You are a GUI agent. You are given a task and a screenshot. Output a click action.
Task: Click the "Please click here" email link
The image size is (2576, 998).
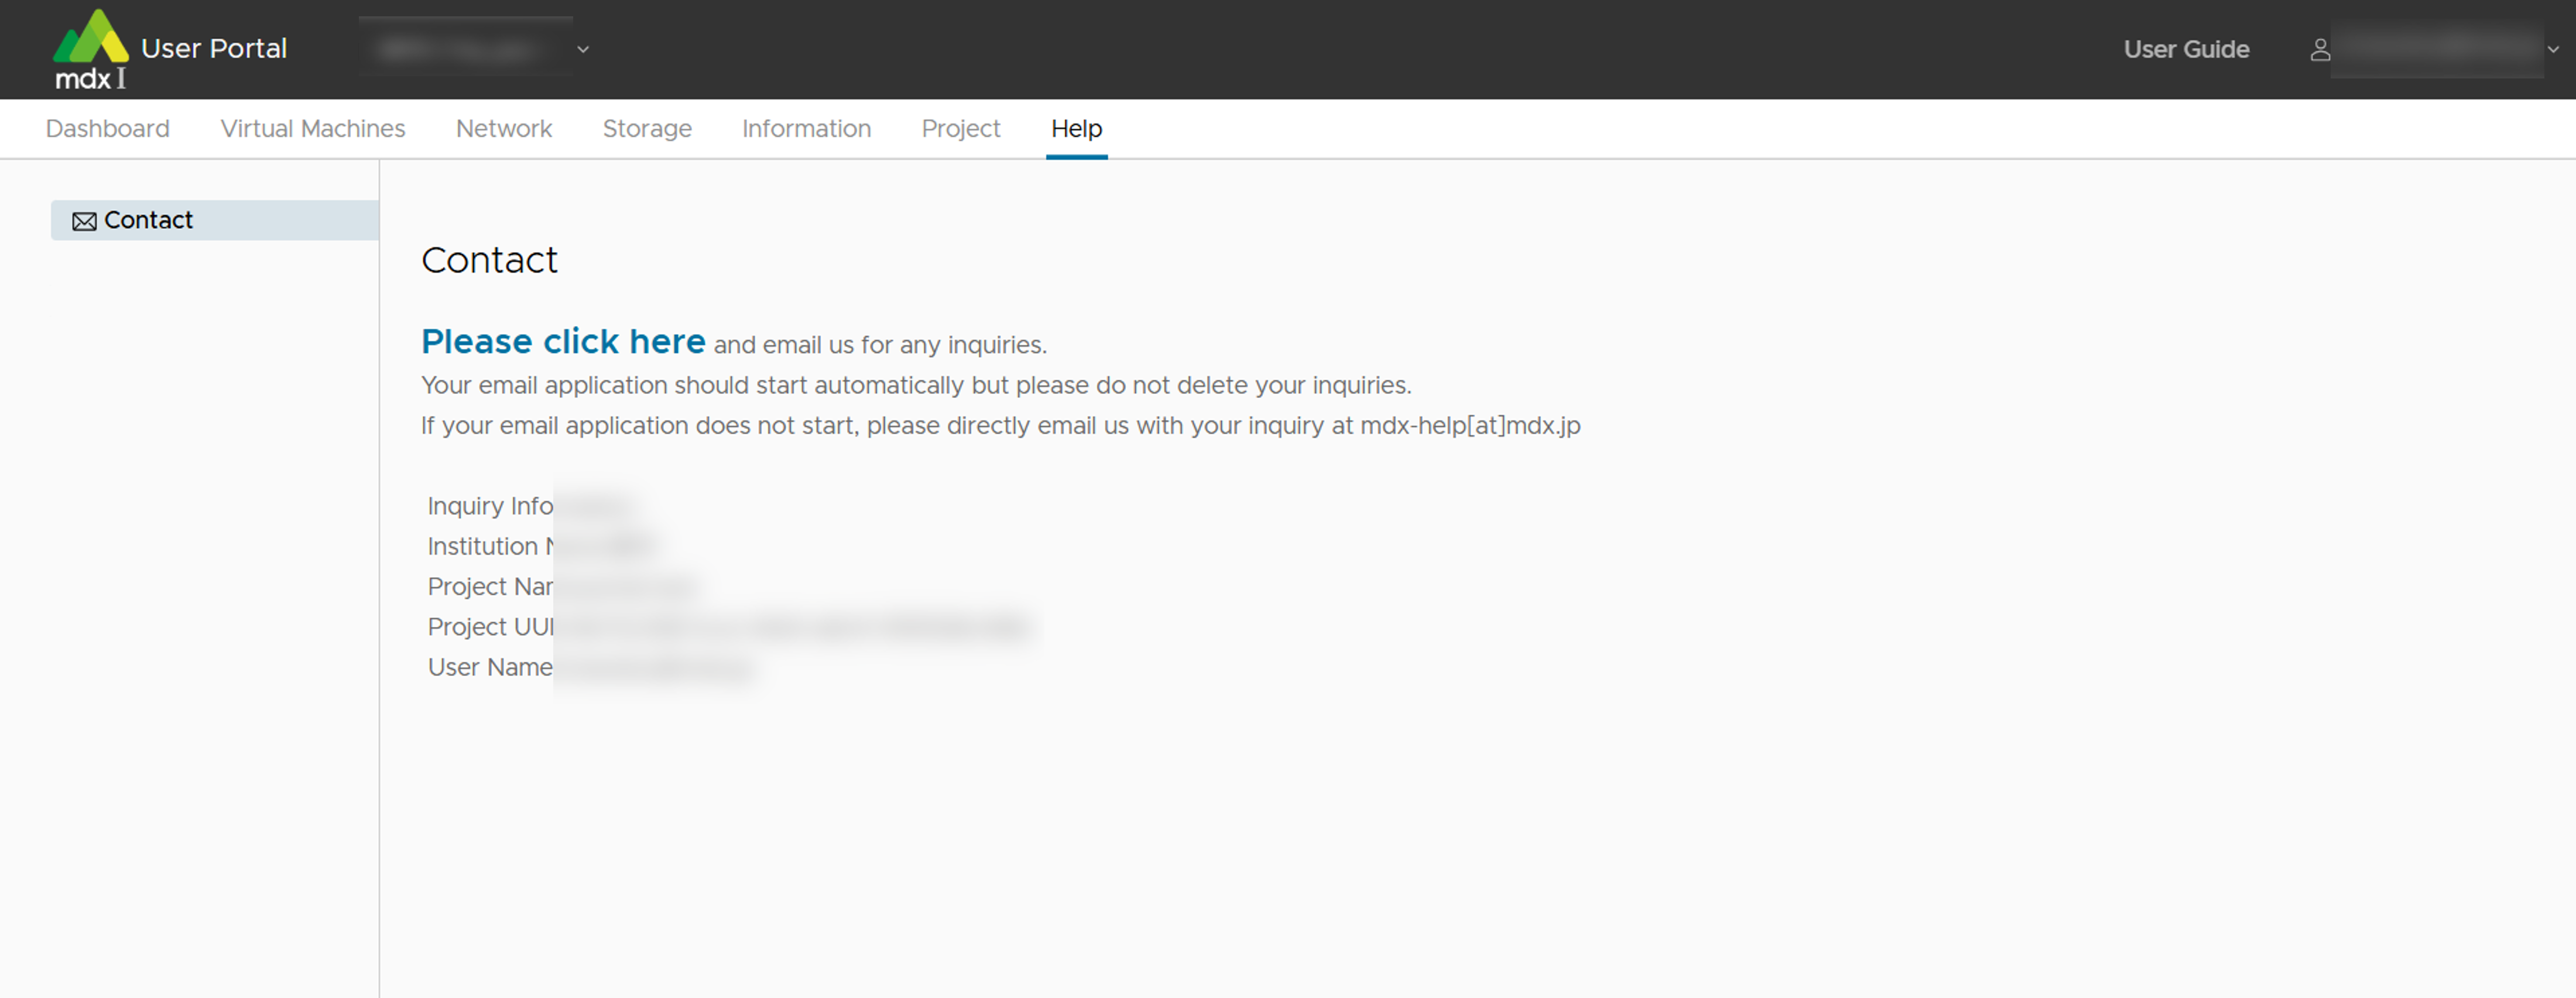[563, 342]
